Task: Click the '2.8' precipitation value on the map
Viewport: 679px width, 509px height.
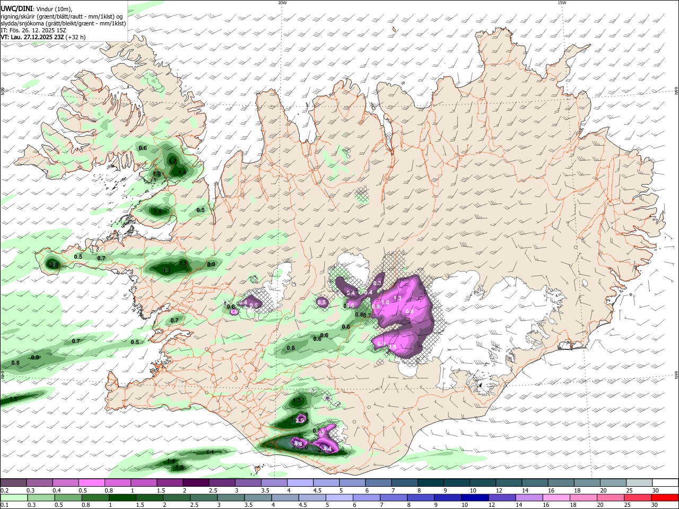Action: [x=54, y=265]
